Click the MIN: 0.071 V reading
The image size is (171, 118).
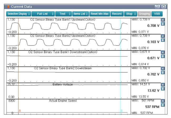point(140,32)
